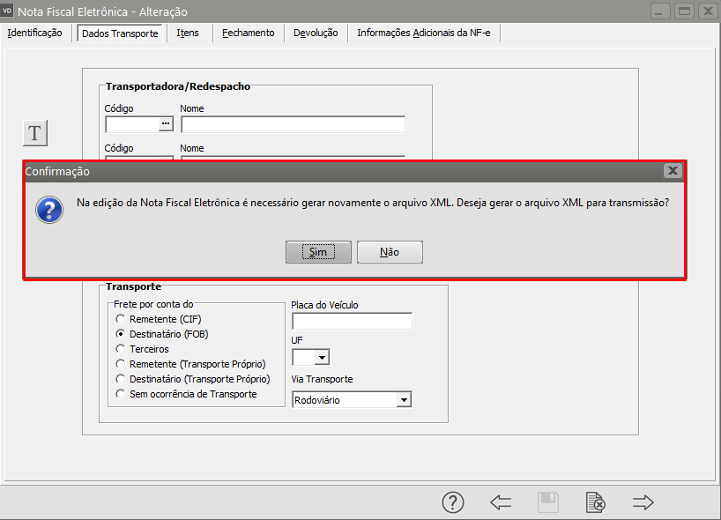Close the Nota Fiscal Eletrônica window
Screen dimensions: 721x520
709,11
